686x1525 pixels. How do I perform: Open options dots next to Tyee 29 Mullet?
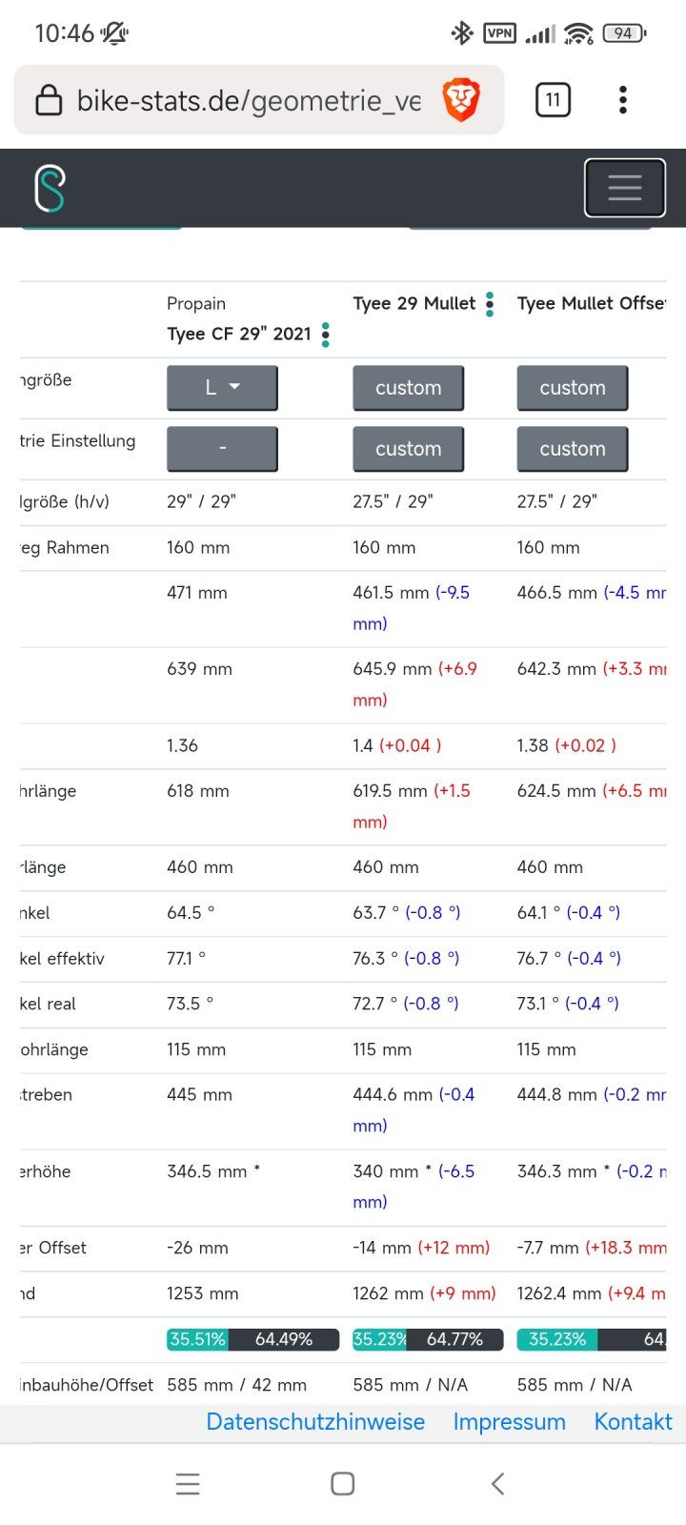pos(490,304)
